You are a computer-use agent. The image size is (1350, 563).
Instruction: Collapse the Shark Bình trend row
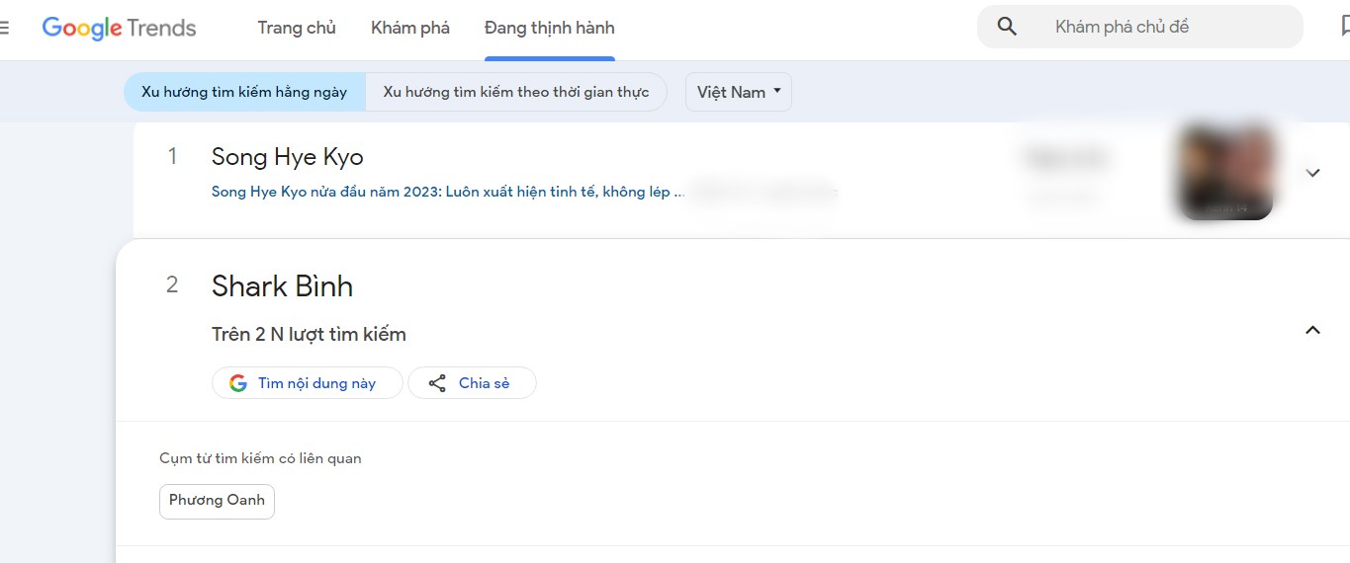click(1312, 330)
